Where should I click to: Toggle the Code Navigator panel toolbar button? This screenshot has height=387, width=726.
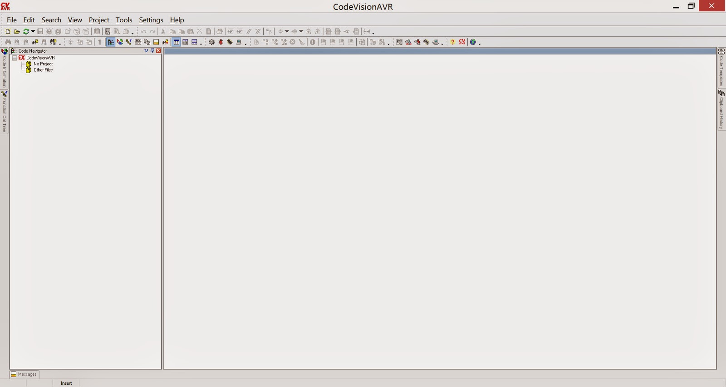click(x=111, y=42)
